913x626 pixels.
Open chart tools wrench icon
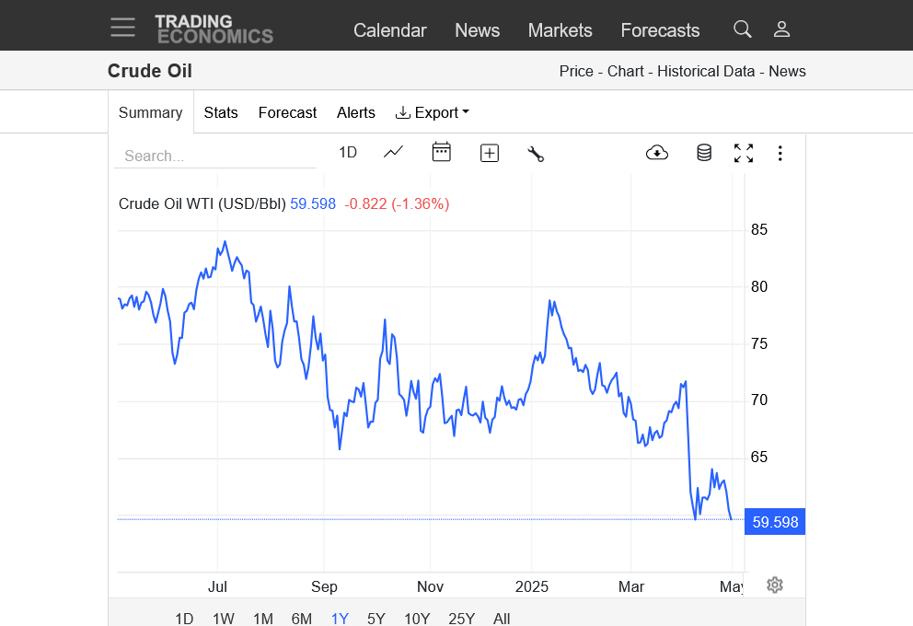coord(536,154)
